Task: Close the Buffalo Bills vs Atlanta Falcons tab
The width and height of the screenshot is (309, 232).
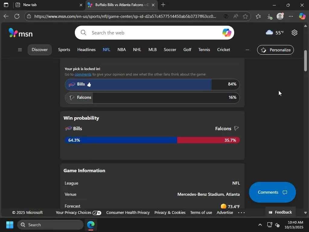Action: click(153, 5)
